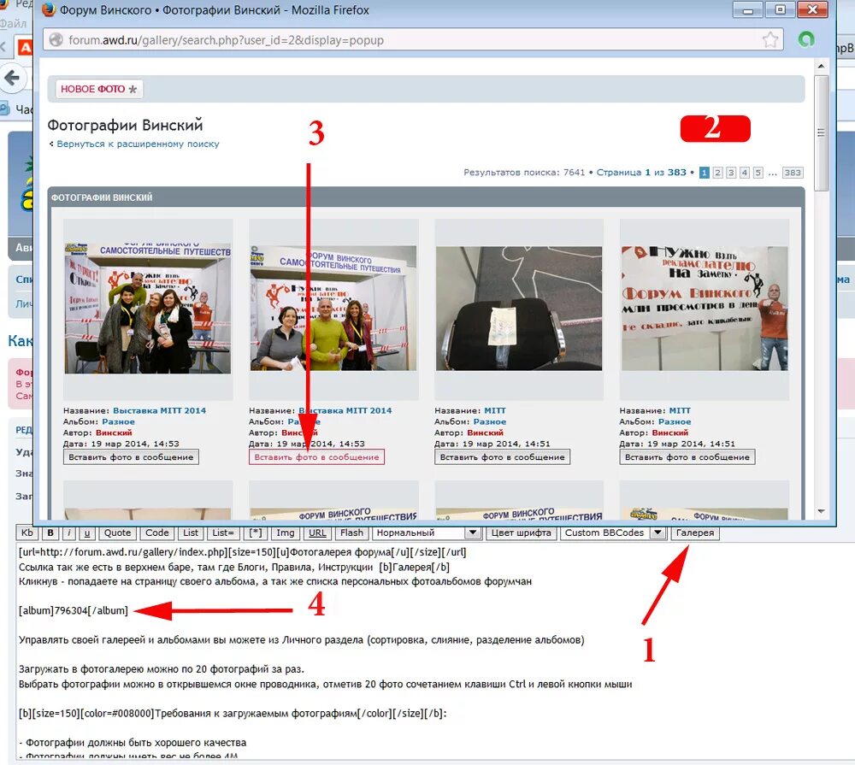Go to results page 3
The width and height of the screenshot is (855, 765).
coord(731,173)
